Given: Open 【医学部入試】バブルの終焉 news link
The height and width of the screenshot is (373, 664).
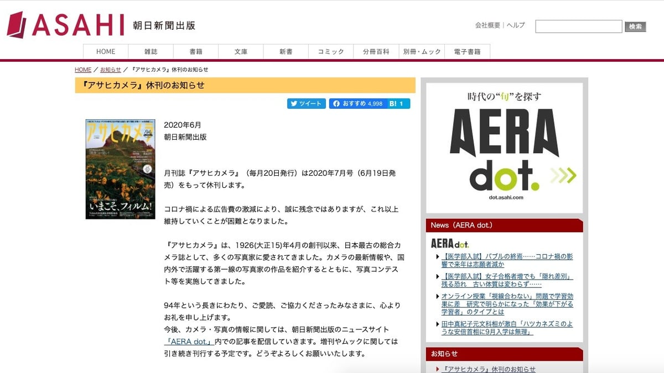Looking at the screenshot, I should tap(507, 260).
